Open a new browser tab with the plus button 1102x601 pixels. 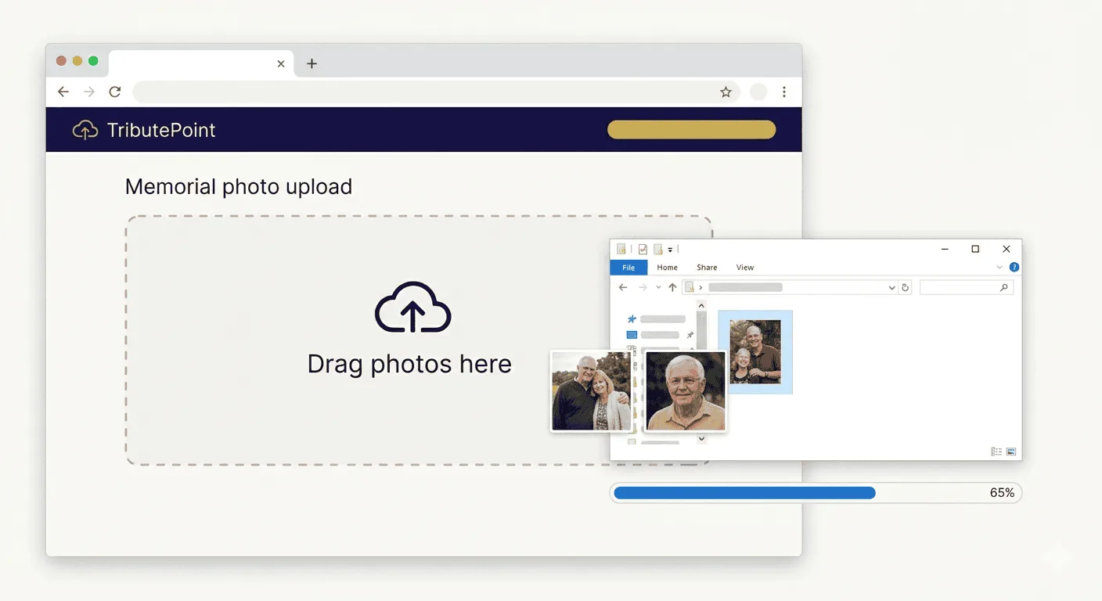click(312, 63)
